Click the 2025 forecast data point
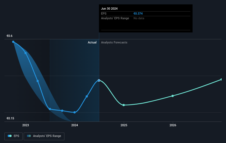This screenshot has height=143, width=226. pos(124,105)
